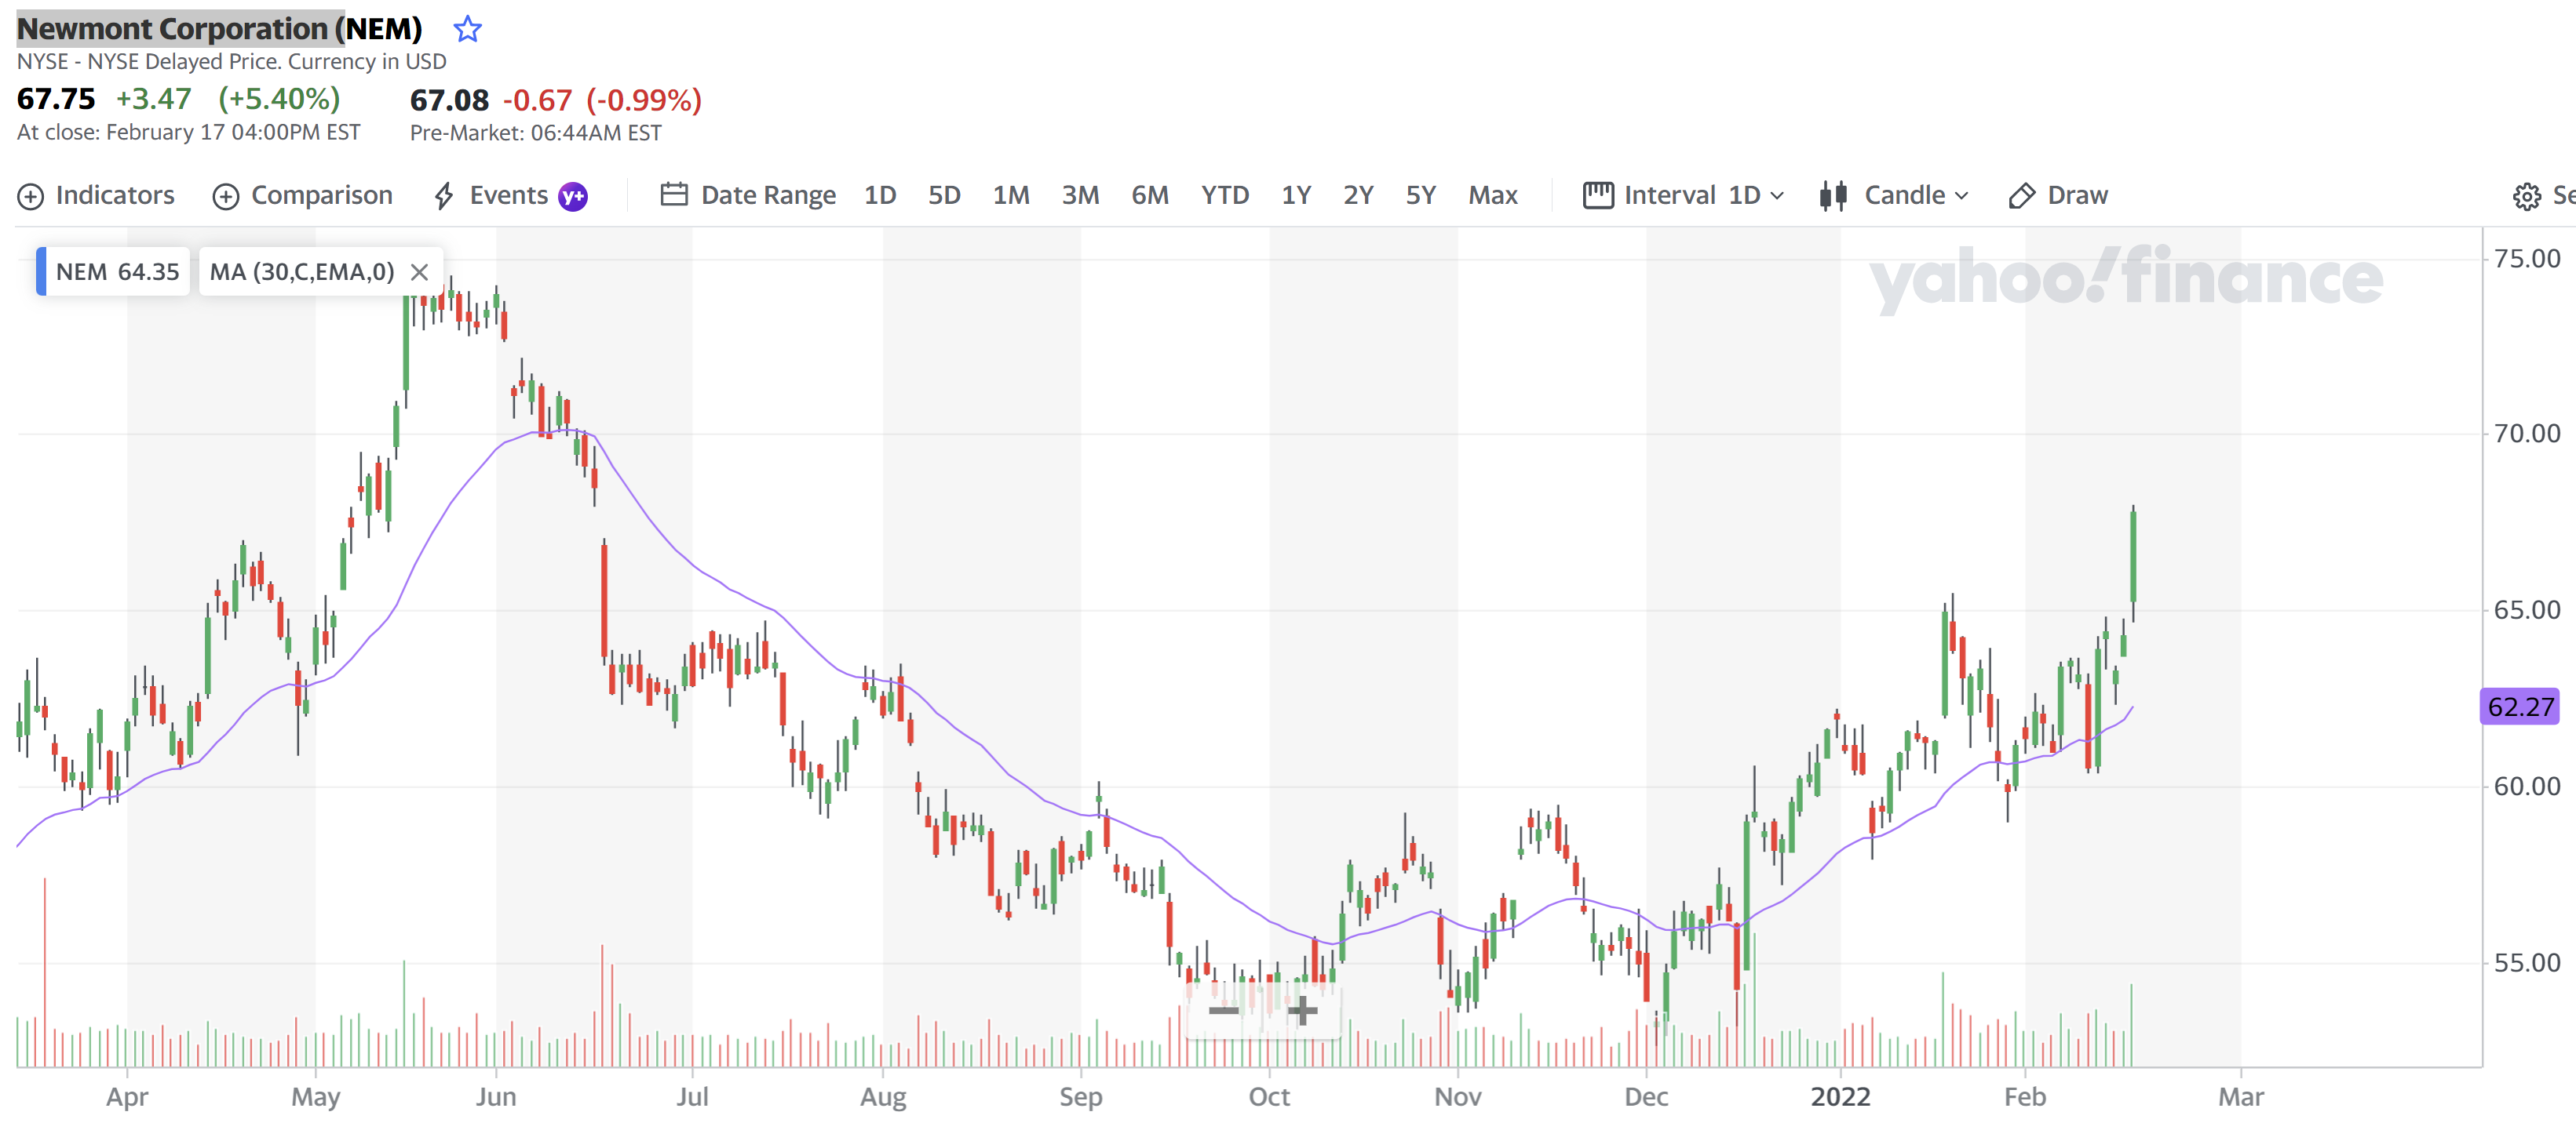This screenshot has height=1141, width=2576.
Task: Click the NEM 64.35 legend label
Action: click(118, 272)
